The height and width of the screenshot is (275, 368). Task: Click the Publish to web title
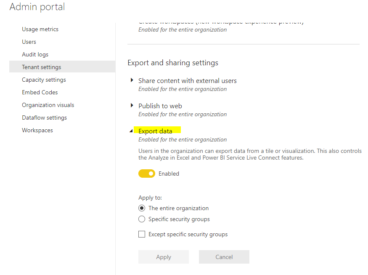pos(160,106)
